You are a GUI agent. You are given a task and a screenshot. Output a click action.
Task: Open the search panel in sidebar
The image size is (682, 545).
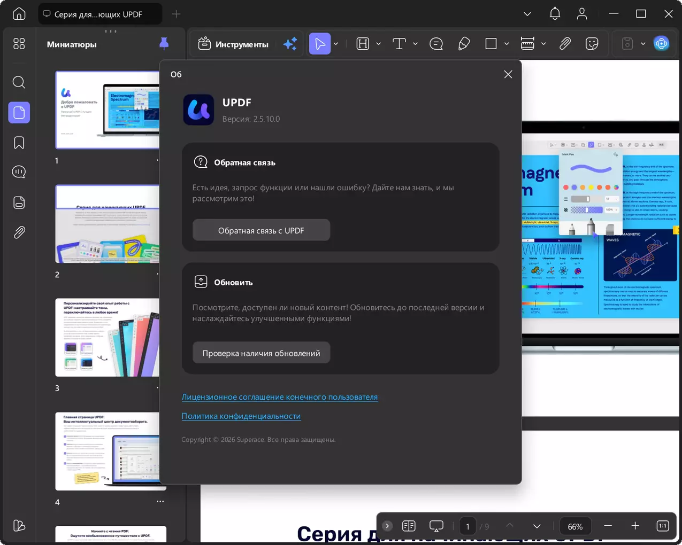(19, 82)
